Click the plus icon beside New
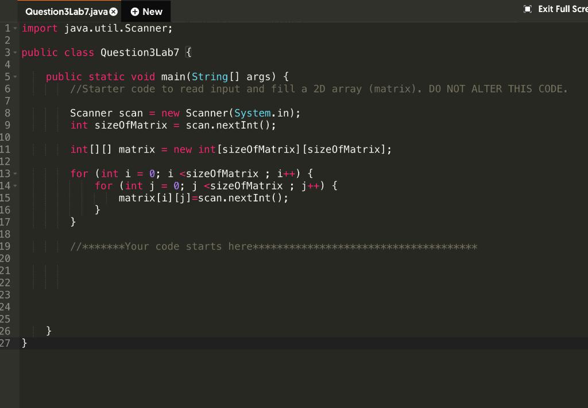Screen dimensions: 588x408 134,11
